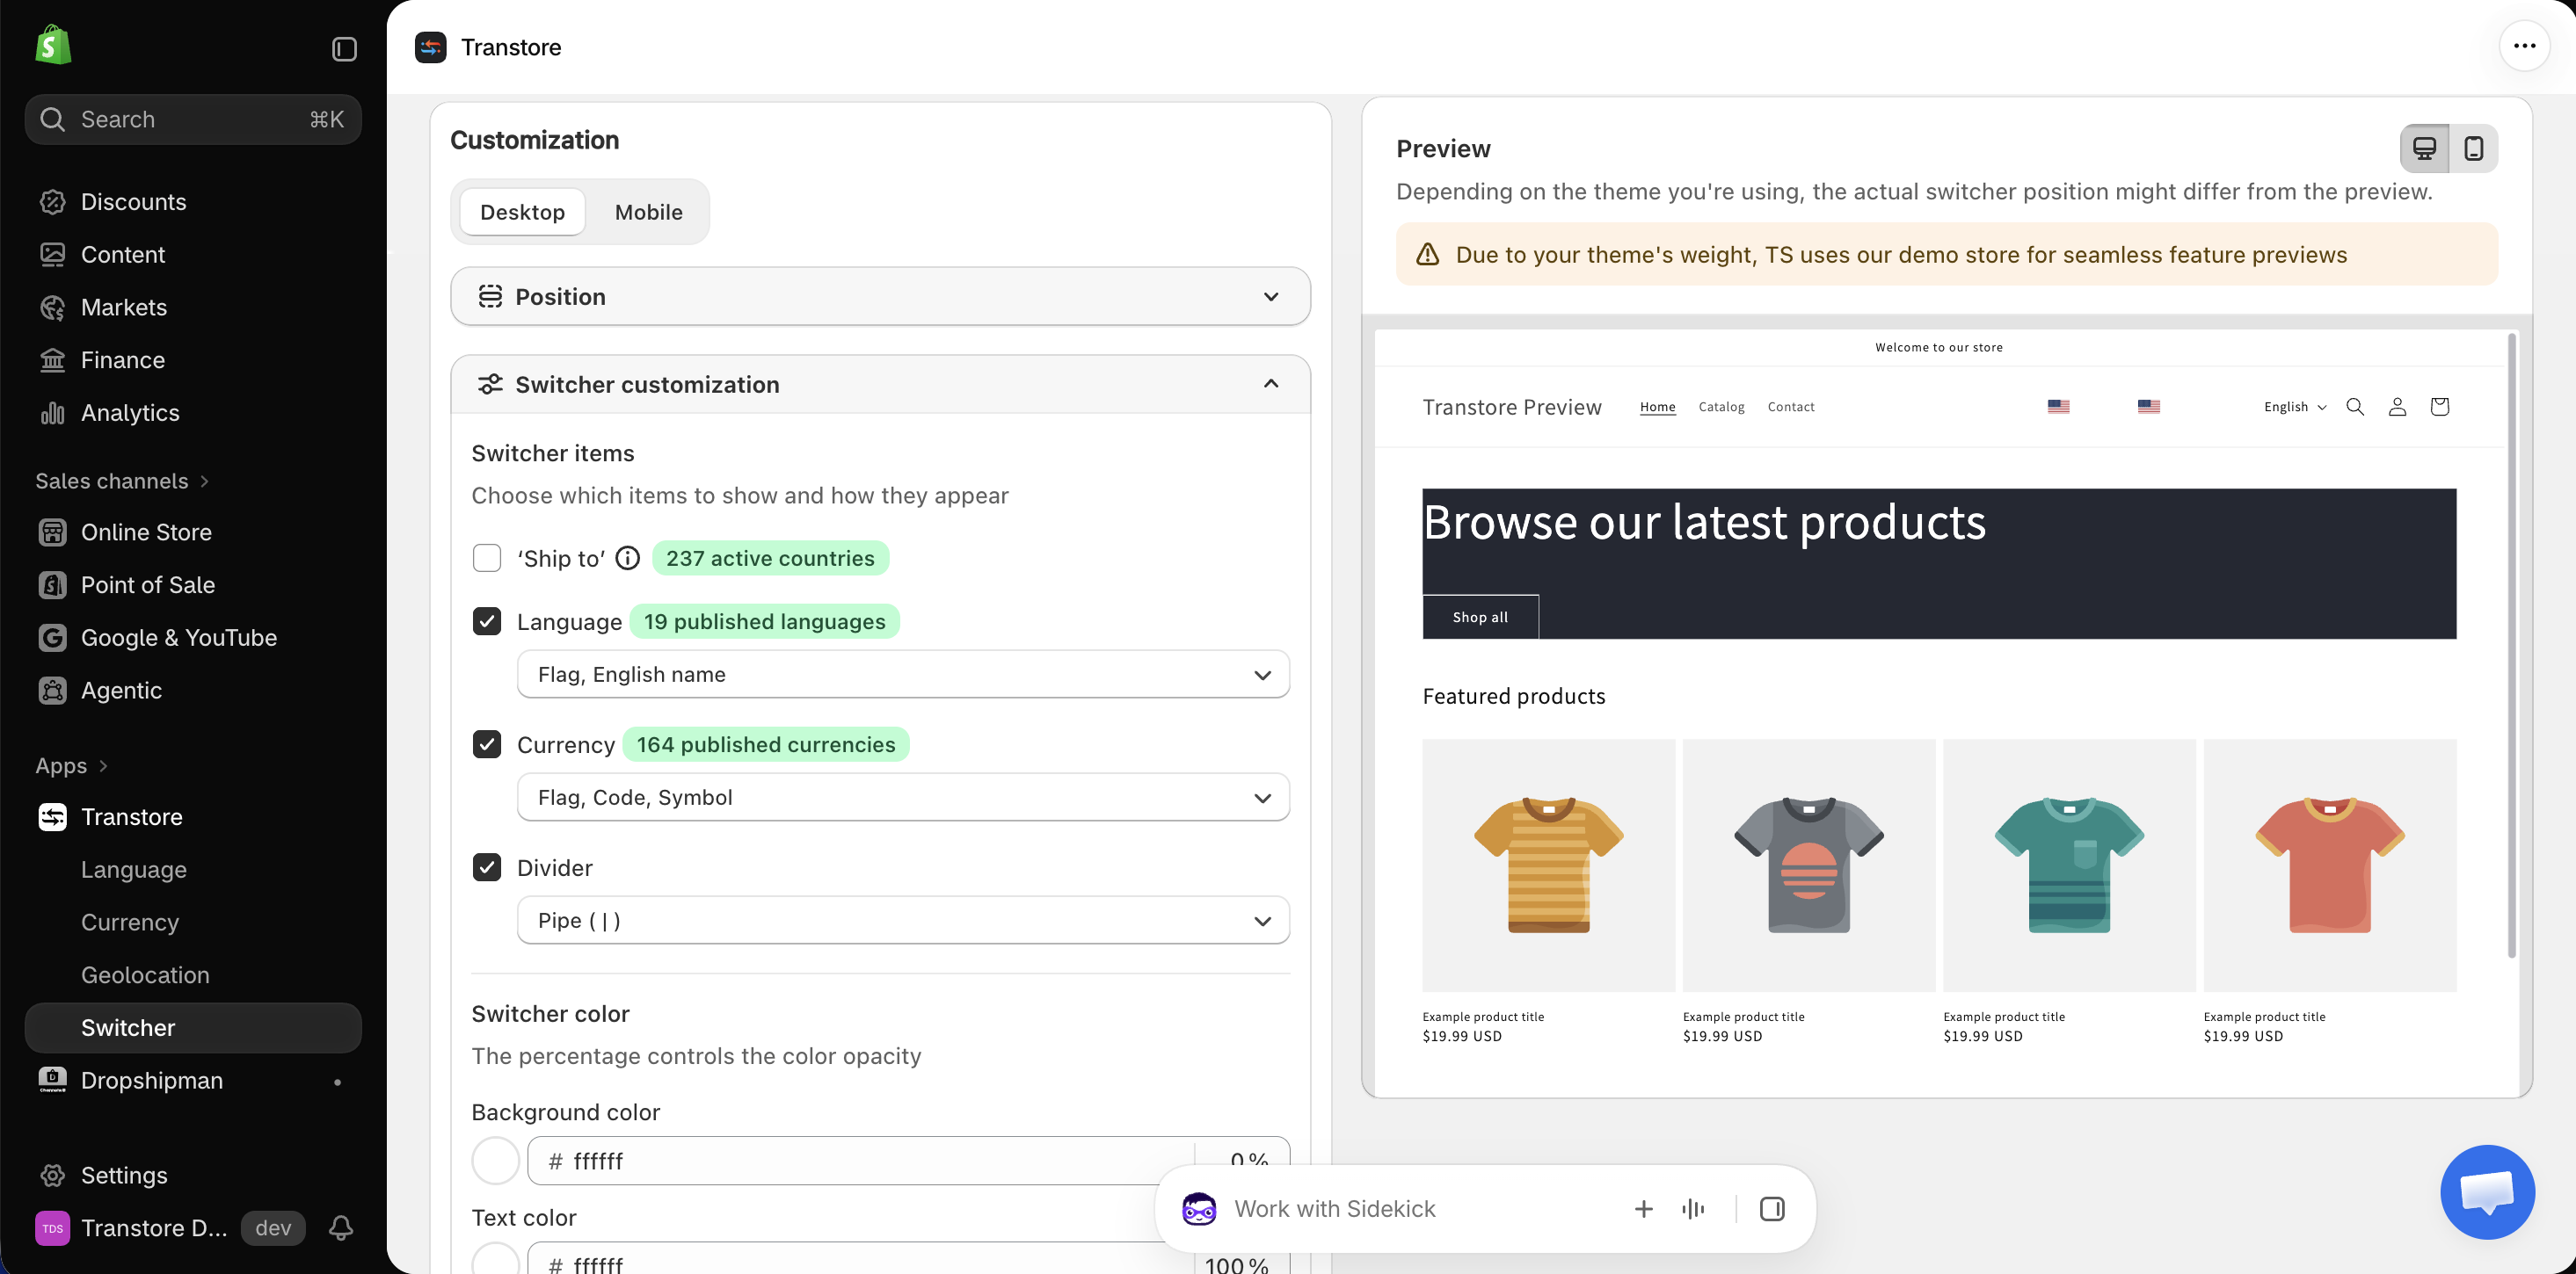2576x1274 pixels.
Task: Switch preview to desktop view icon
Action: tap(2424, 148)
